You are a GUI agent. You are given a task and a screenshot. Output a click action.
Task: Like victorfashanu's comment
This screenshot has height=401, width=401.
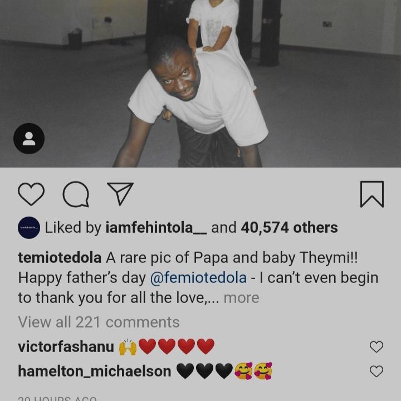click(376, 347)
